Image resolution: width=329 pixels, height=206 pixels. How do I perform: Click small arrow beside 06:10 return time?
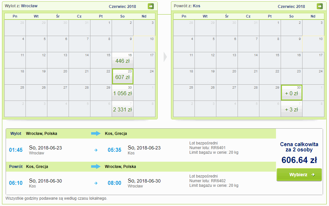[x=96, y=183]
